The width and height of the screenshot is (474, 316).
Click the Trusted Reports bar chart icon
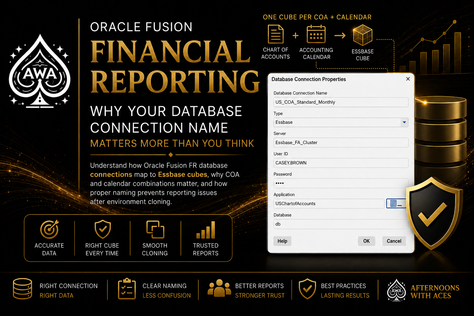tap(206, 230)
